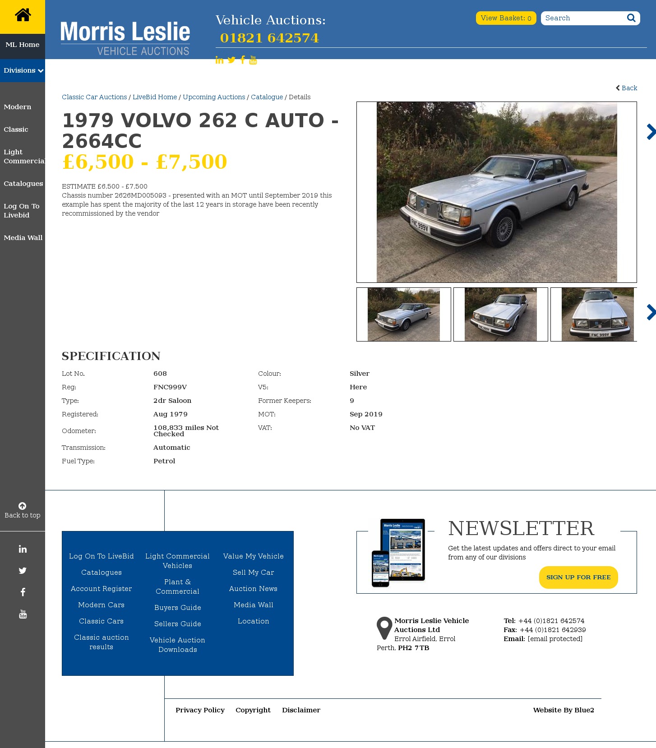
Task: Click sidebar LinkedIn icon
Action: click(x=23, y=549)
